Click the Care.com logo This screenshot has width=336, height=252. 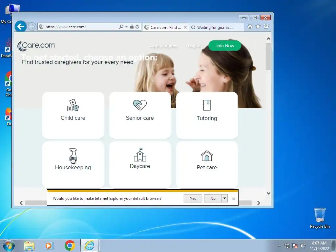coord(36,46)
